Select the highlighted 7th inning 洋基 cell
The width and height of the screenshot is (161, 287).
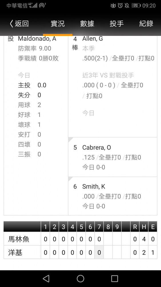pos(99,252)
